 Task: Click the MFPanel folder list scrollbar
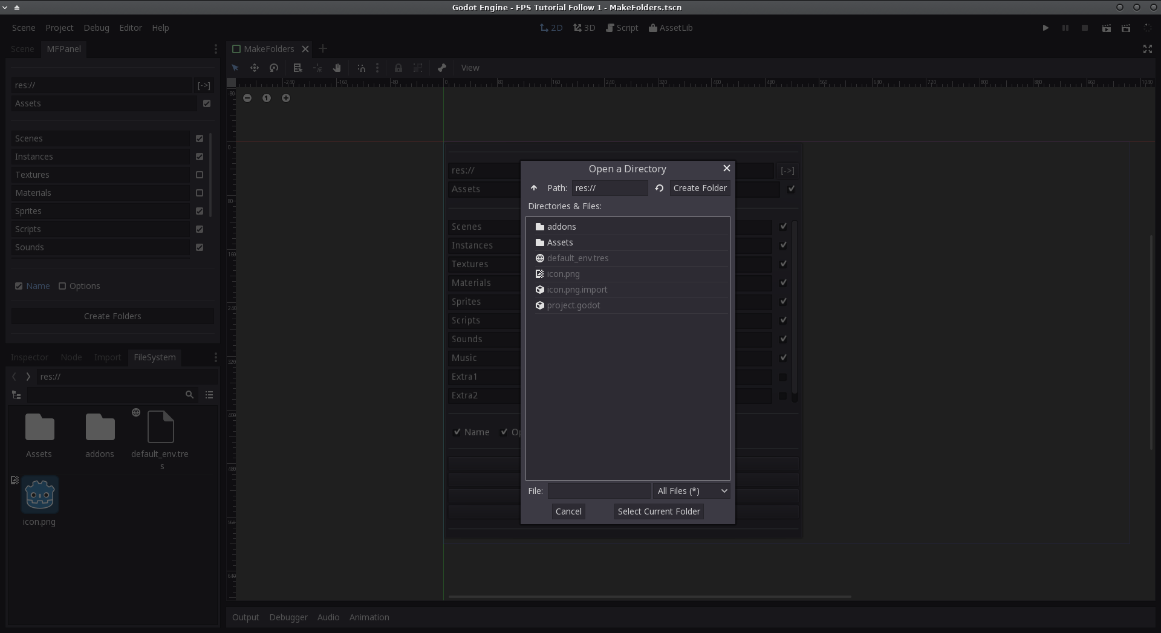(x=210, y=175)
